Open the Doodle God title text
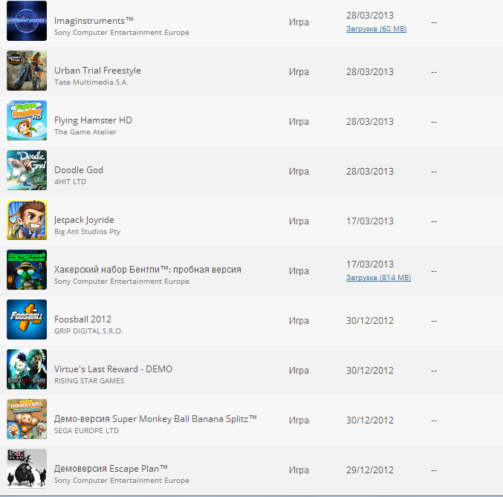The height and width of the screenshot is (497, 503). tap(79, 170)
